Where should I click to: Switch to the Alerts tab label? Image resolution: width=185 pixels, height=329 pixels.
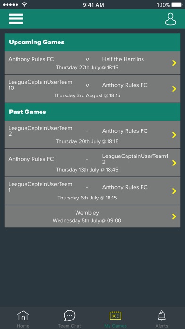click(x=162, y=326)
